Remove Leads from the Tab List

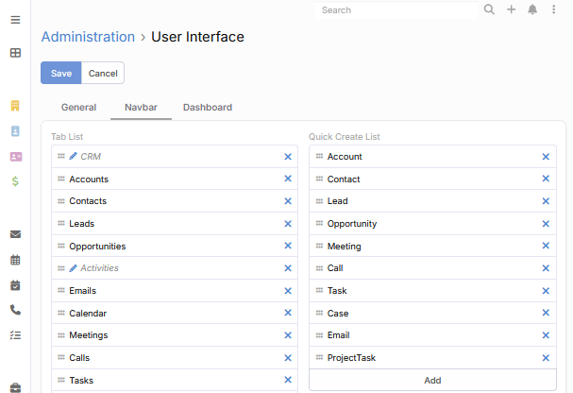click(x=288, y=224)
